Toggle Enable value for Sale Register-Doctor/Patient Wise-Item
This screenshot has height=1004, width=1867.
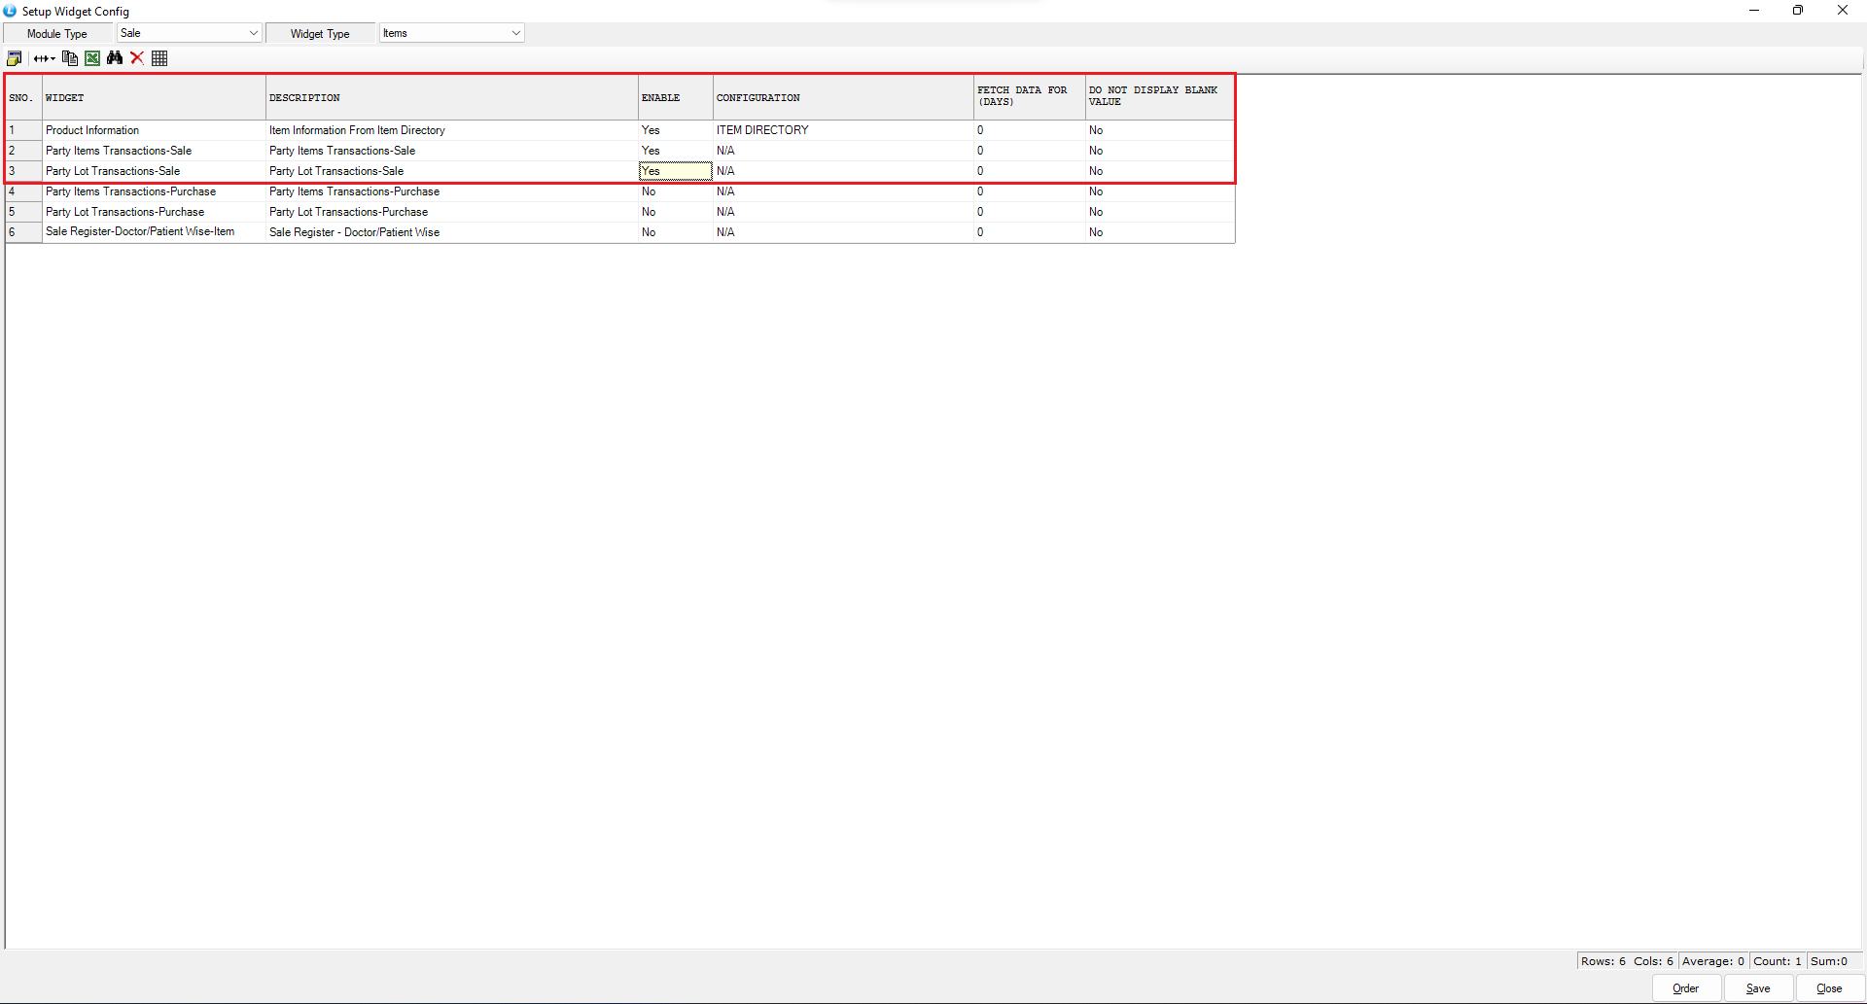coord(675,232)
